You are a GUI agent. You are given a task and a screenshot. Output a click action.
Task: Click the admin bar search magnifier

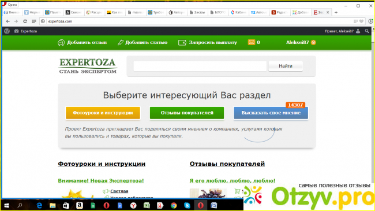pyautogui.click(x=367, y=31)
